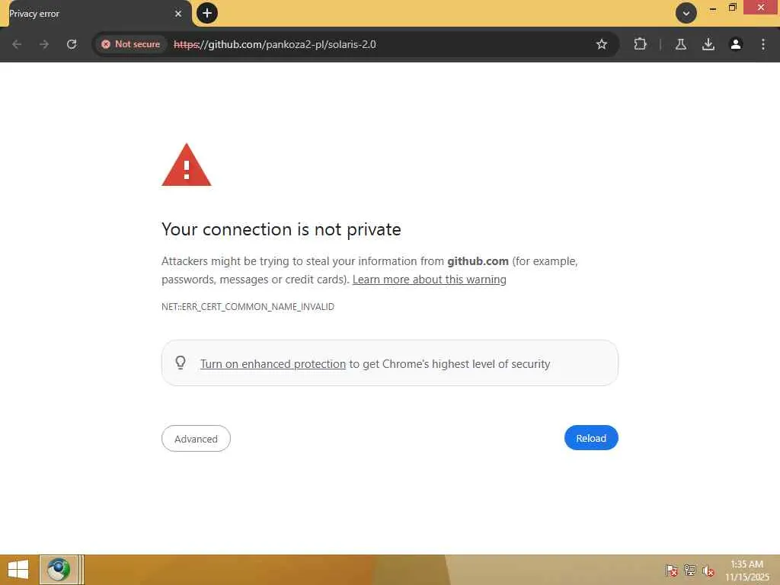This screenshot has width=780, height=585.
Task: Open the Chrome profile avatar icon
Action: coord(736,44)
